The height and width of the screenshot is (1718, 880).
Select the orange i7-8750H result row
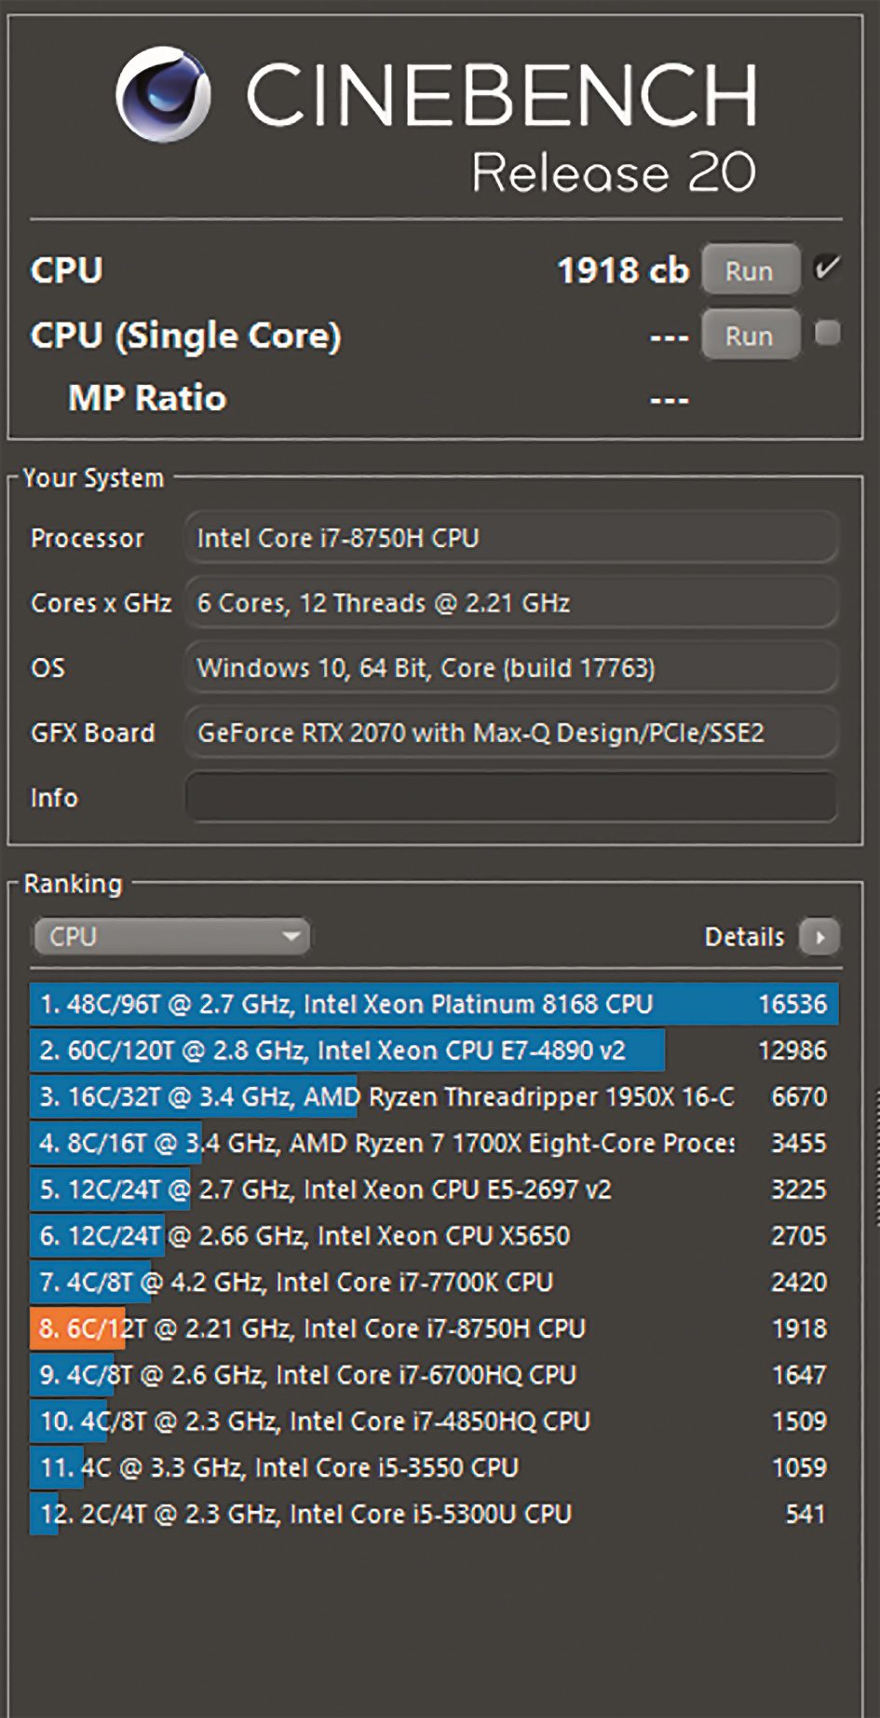pyautogui.click(x=433, y=1328)
